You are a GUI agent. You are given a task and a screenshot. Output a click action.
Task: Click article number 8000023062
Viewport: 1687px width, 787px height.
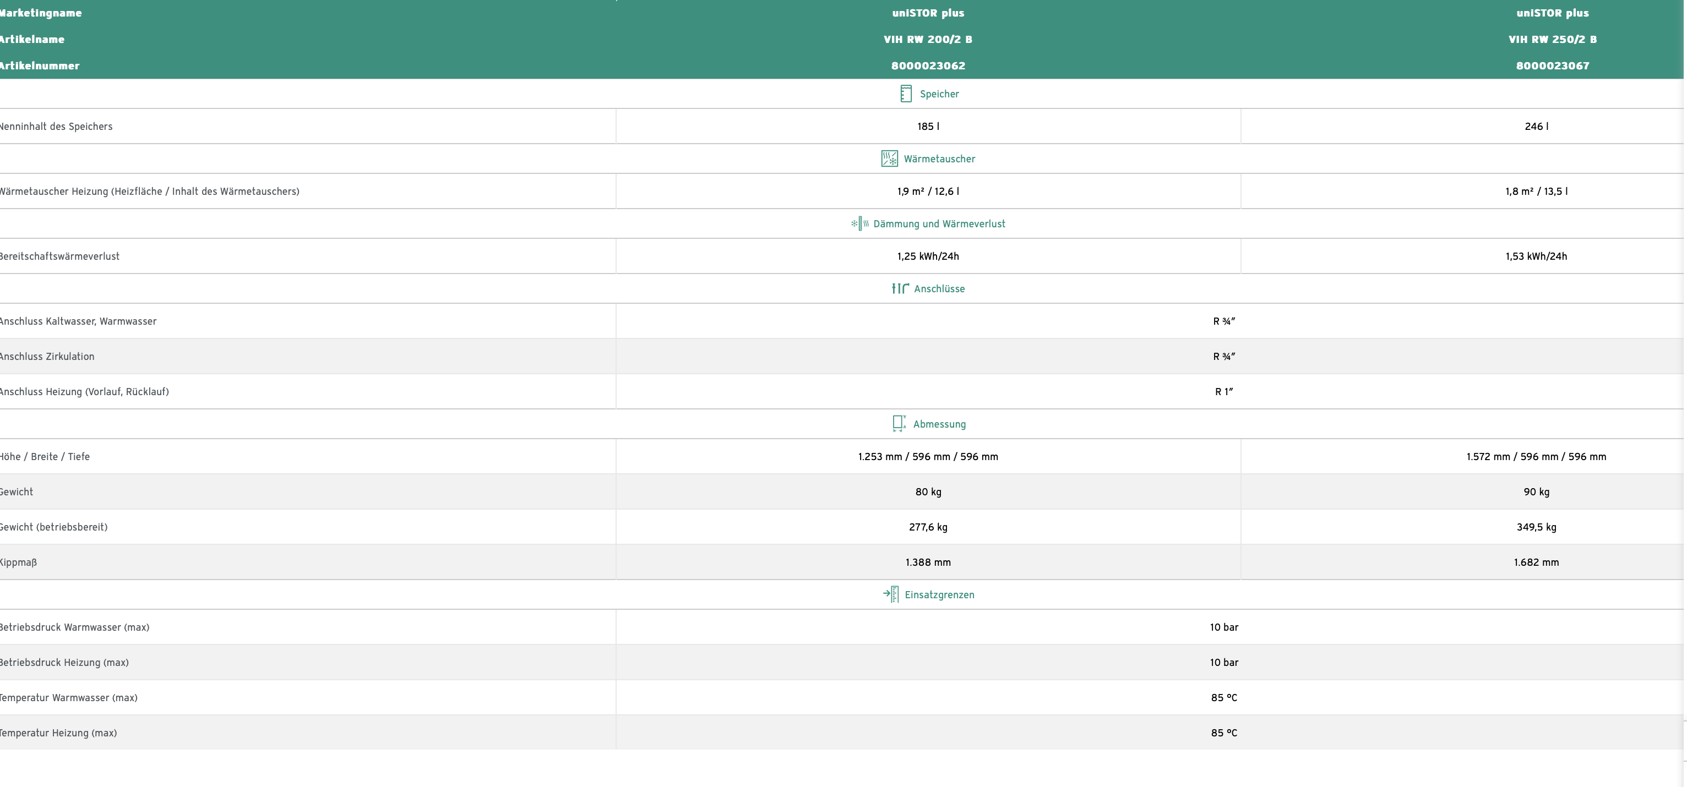pyautogui.click(x=928, y=65)
